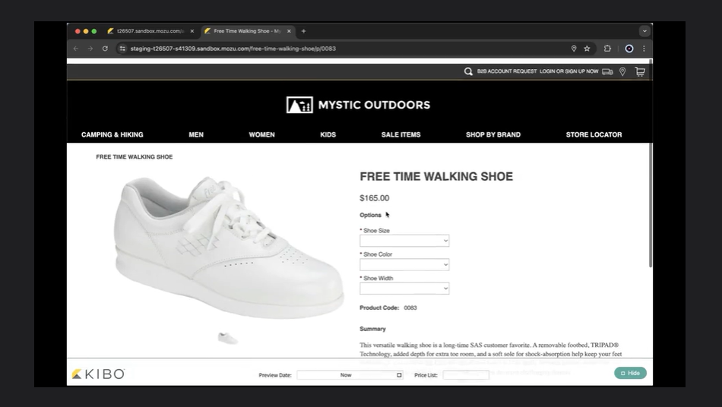Open the shopping cart icon

pos(640,71)
